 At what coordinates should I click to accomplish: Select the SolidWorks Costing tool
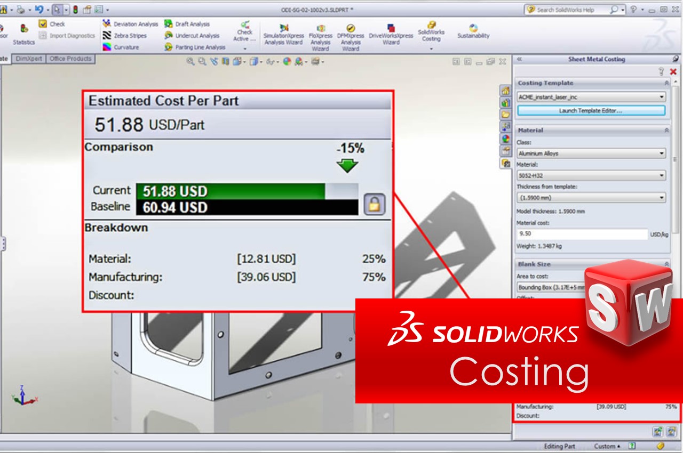(x=431, y=32)
